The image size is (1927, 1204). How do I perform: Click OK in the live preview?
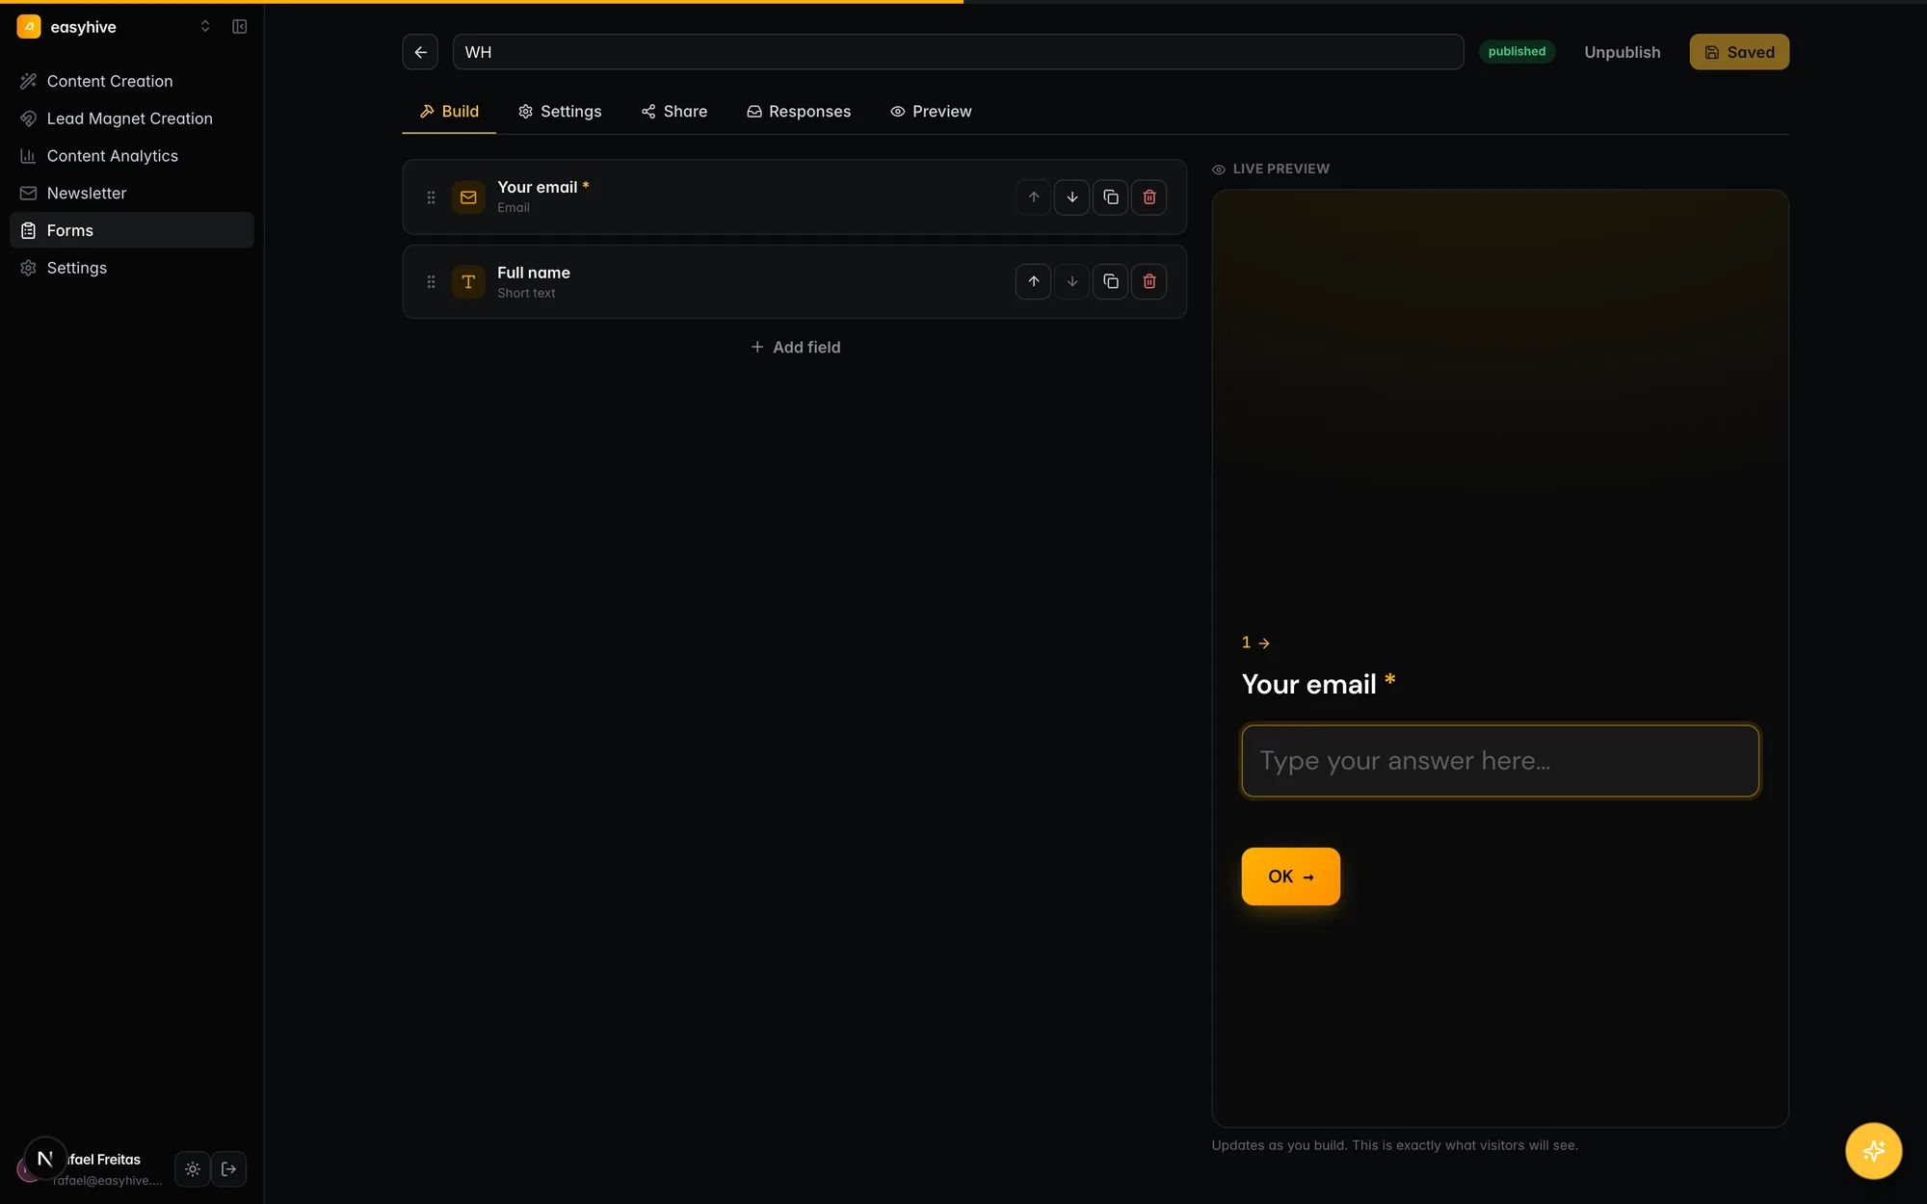1290,877
